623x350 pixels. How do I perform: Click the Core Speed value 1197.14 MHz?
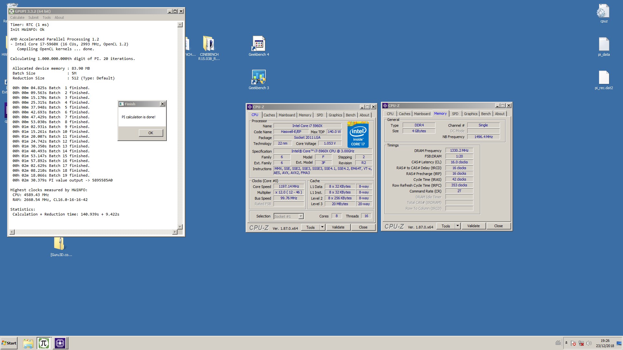(289, 186)
